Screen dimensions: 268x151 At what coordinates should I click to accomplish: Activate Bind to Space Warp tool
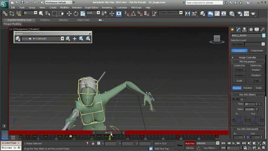18,13
